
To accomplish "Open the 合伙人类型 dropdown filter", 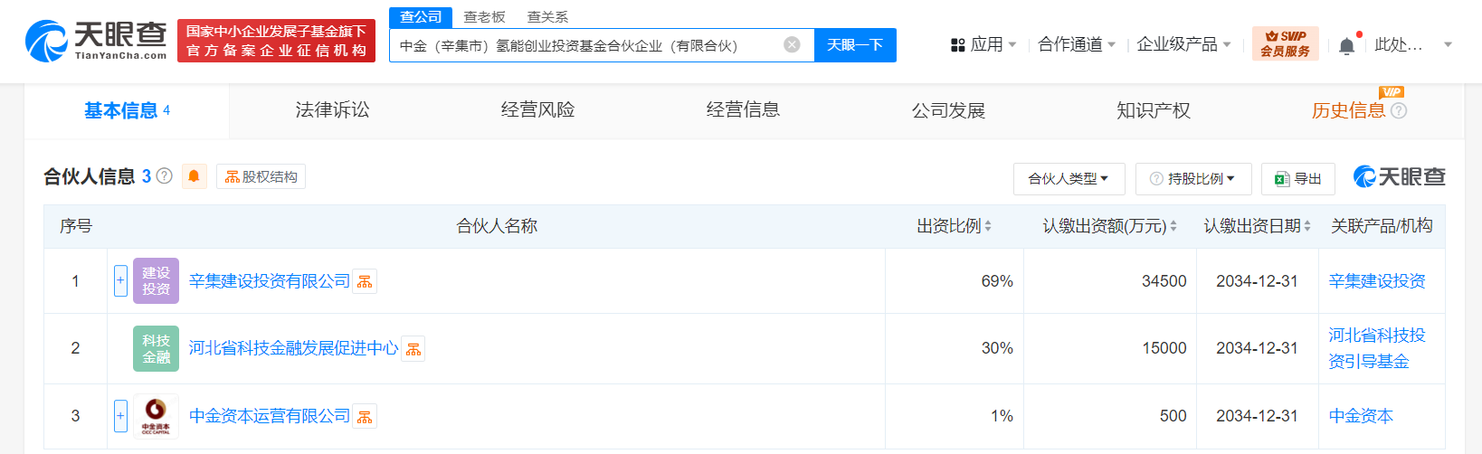I will (1069, 179).
